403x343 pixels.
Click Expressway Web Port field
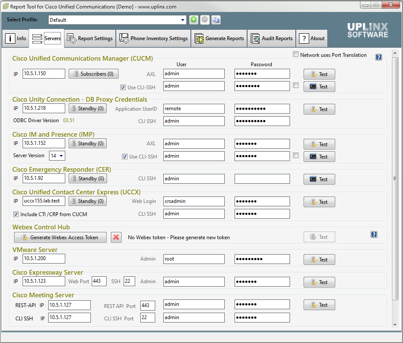tap(99, 281)
